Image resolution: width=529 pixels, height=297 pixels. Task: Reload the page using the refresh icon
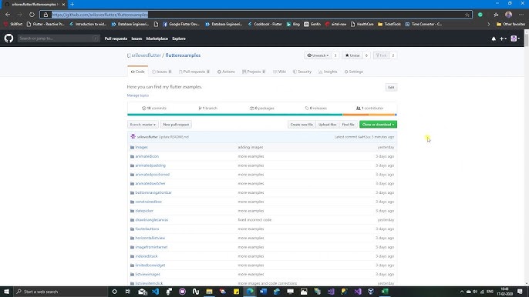[32, 15]
